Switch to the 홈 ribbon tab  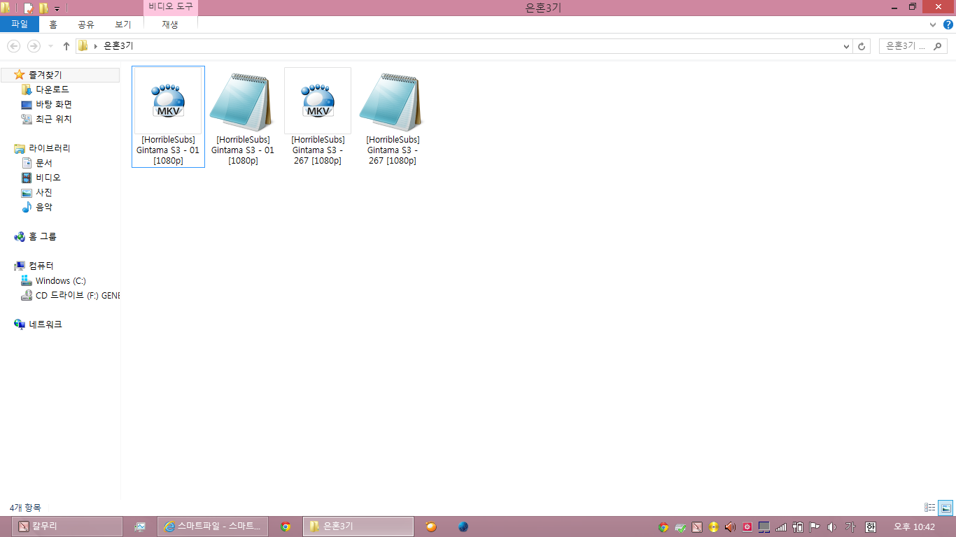tap(53, 24)
